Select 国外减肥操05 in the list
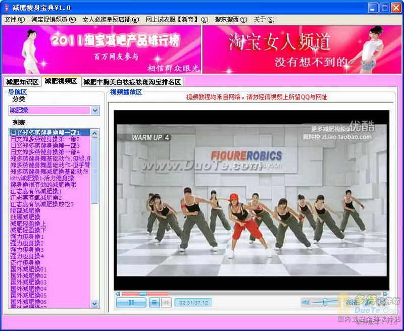Screen dimensions: 404x331 pos(49,295)
